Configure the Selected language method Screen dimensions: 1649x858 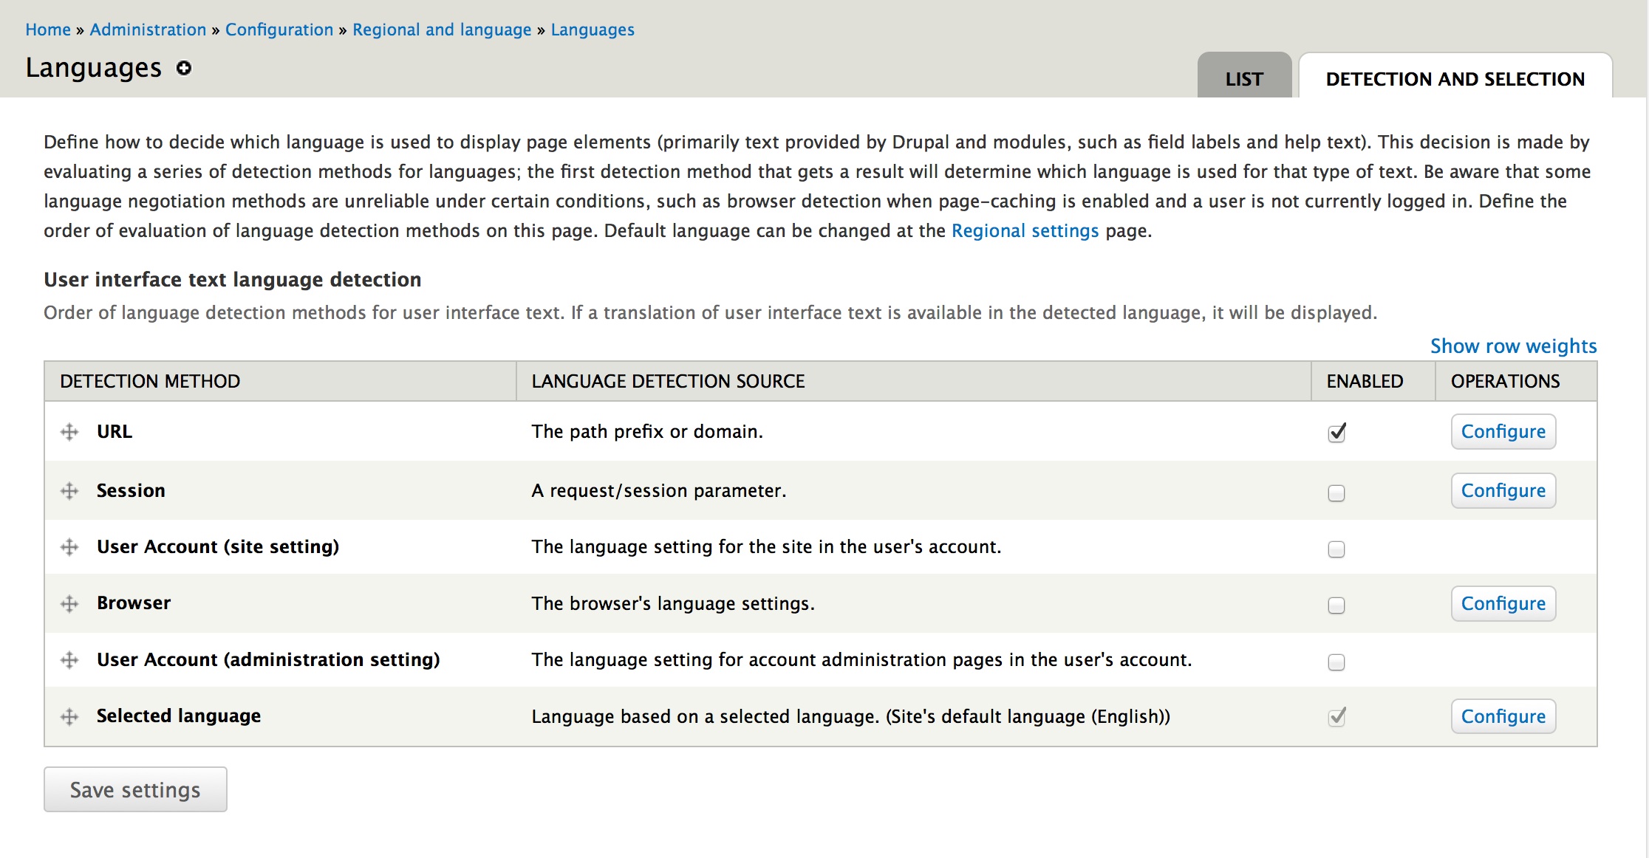pyautogui.click(x=1503, y=716)
